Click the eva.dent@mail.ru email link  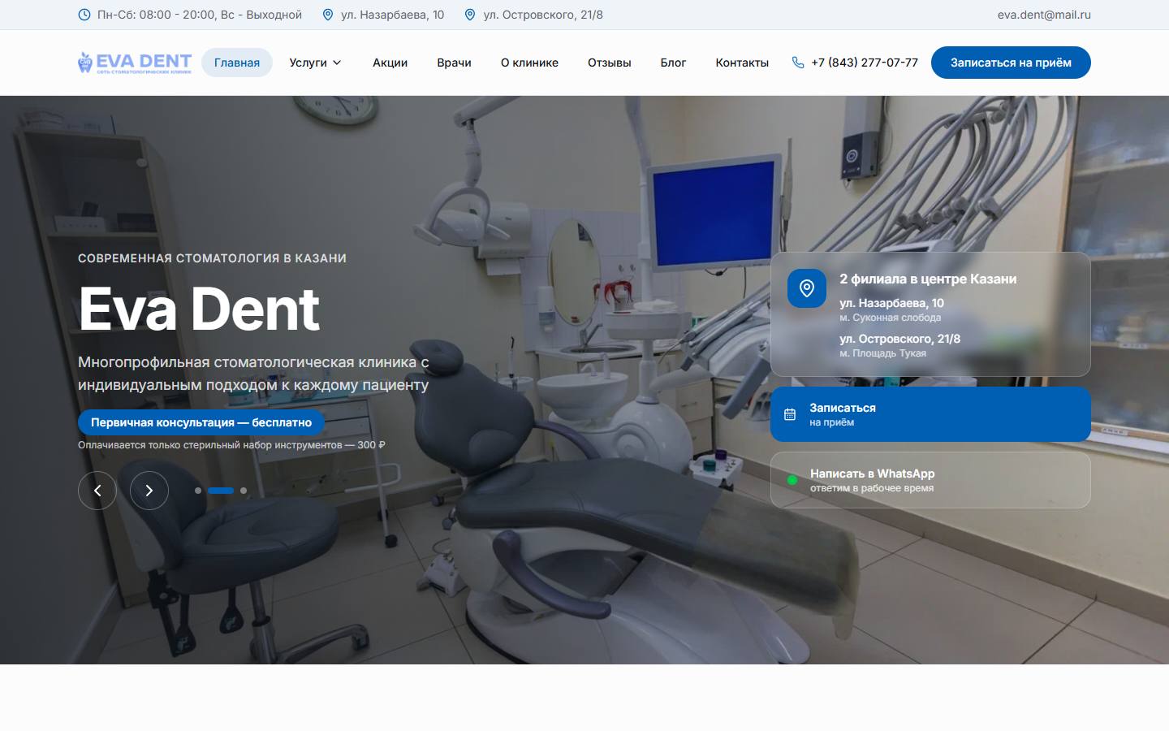(x=1044, y=15)
